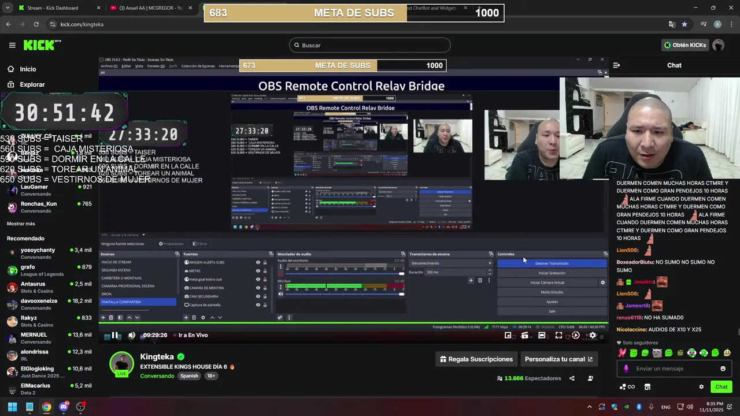
Task: Open yosoychanty recommended channel
Action: (49, 253)
